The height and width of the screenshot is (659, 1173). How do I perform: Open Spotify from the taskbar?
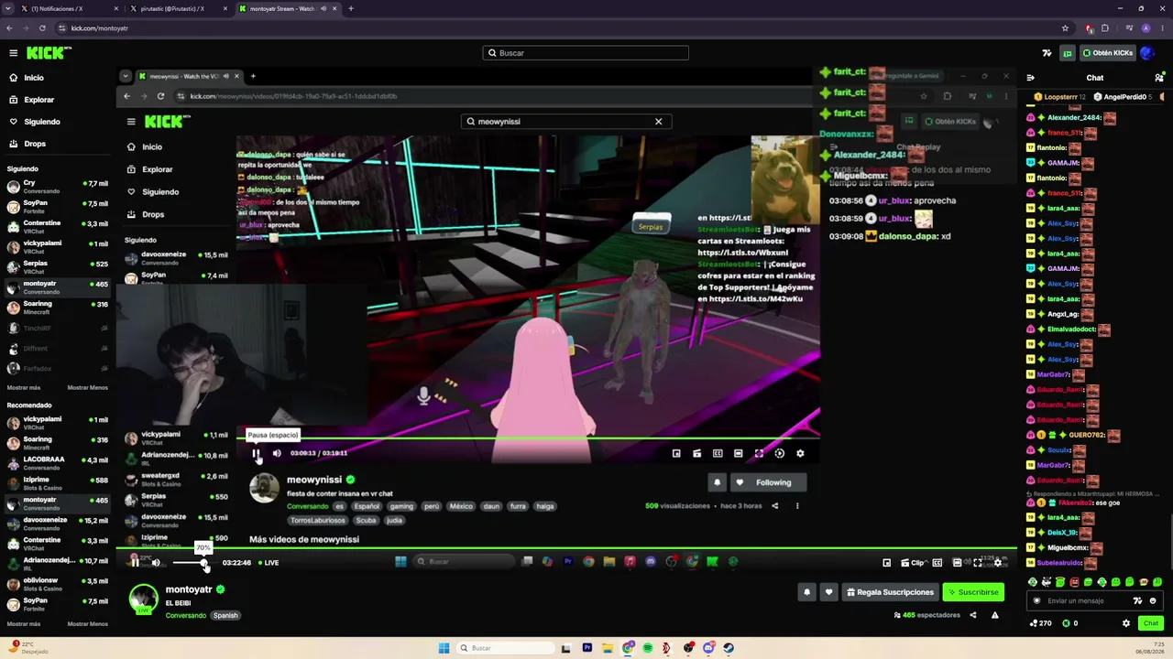648,648
